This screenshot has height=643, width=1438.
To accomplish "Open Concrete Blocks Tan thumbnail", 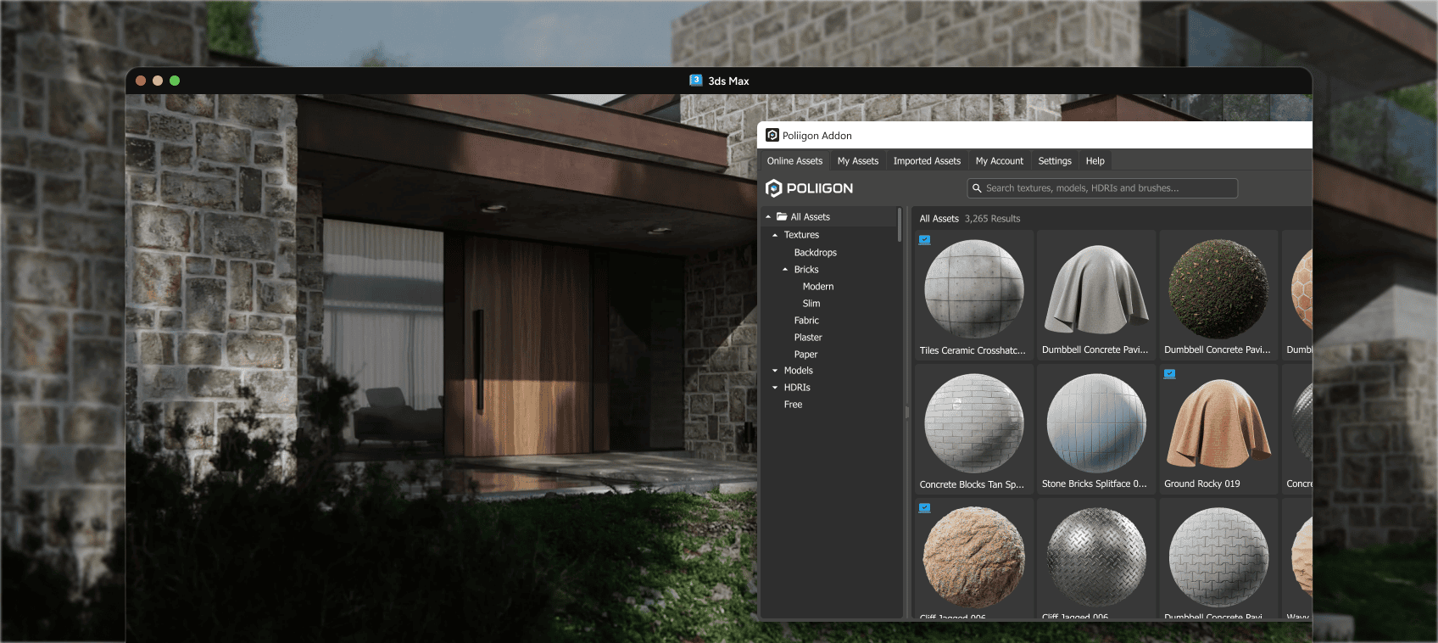I will pos(974,423).
